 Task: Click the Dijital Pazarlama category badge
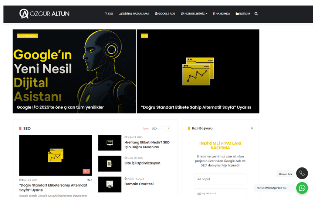[27, 36]
